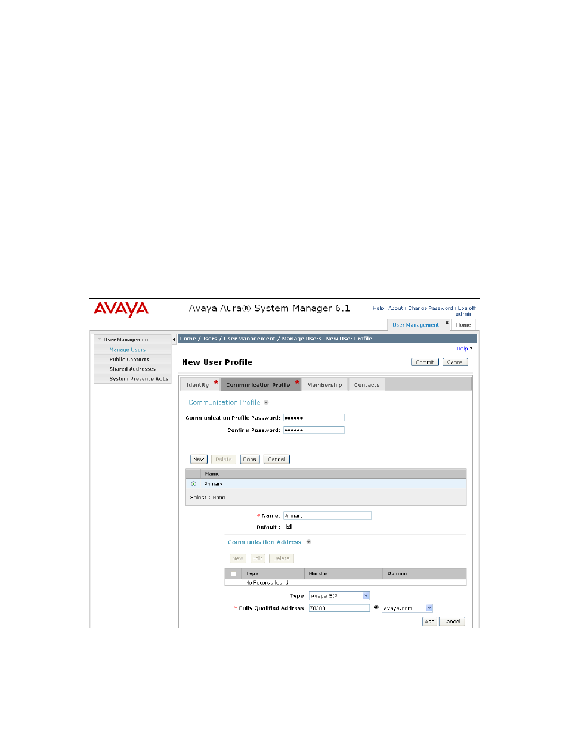This screenshot has width=569, height=736.
Task: Open the About link
Action: (x=395, y=308)
